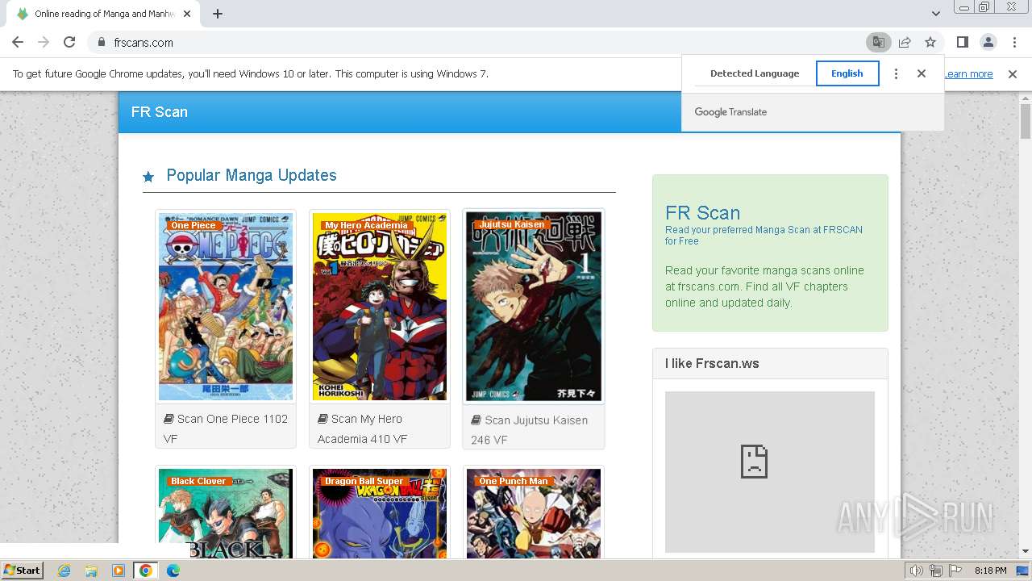Click the FR Scan header brand link
The width and height of the screenshot is (1032, 581).
159,111
